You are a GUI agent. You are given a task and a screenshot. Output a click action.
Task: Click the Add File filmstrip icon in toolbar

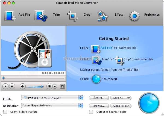point(10,16)
